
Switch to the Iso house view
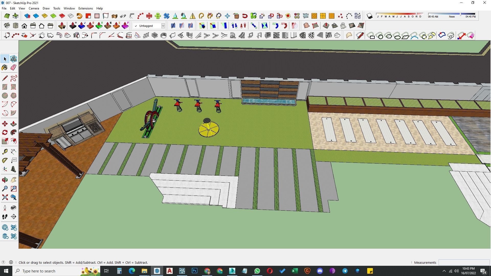click(7, 26)
